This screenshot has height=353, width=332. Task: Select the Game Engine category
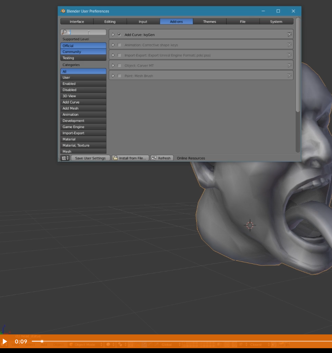pyautogui.click(x=83, y=127)
